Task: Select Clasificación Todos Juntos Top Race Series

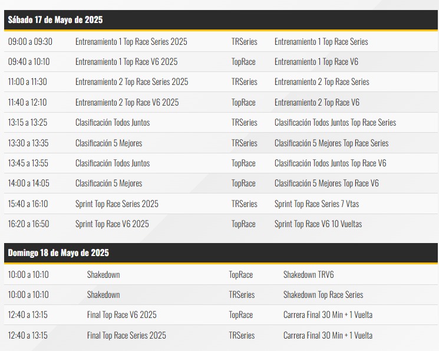Action: pos(335,123)
